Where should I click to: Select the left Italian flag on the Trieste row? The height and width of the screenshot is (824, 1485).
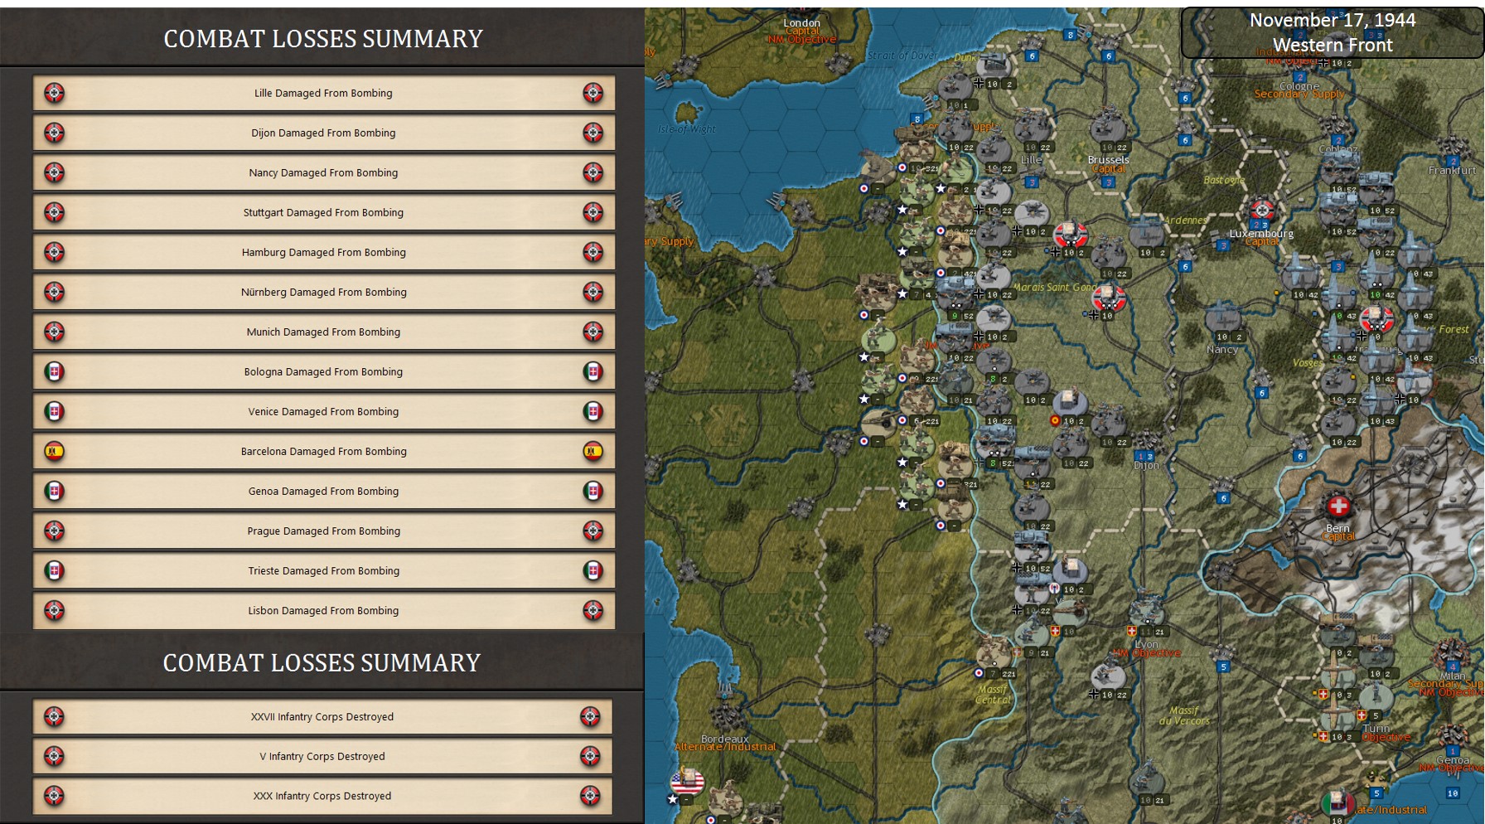coord(54,570)
